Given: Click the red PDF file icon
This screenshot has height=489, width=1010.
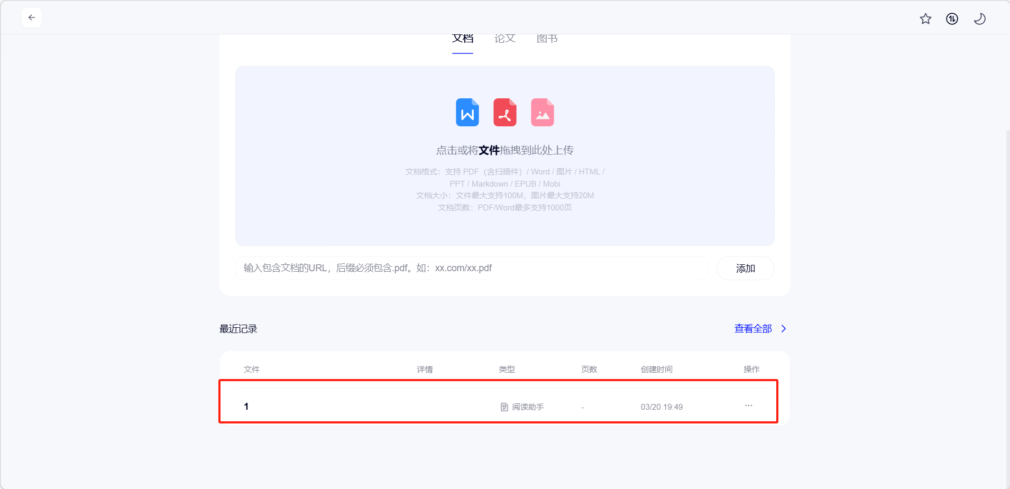Looking at the screenshot, I should point(505,113).
